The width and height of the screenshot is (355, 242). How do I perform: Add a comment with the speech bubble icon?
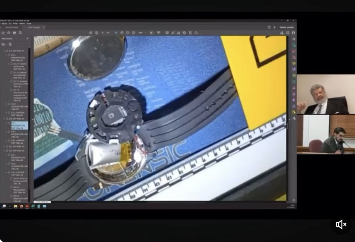tap(167, 33)
